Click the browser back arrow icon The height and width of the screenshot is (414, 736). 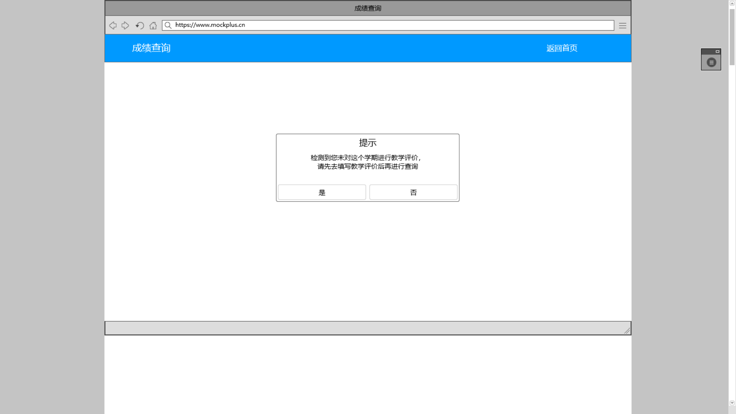point(113,25)
